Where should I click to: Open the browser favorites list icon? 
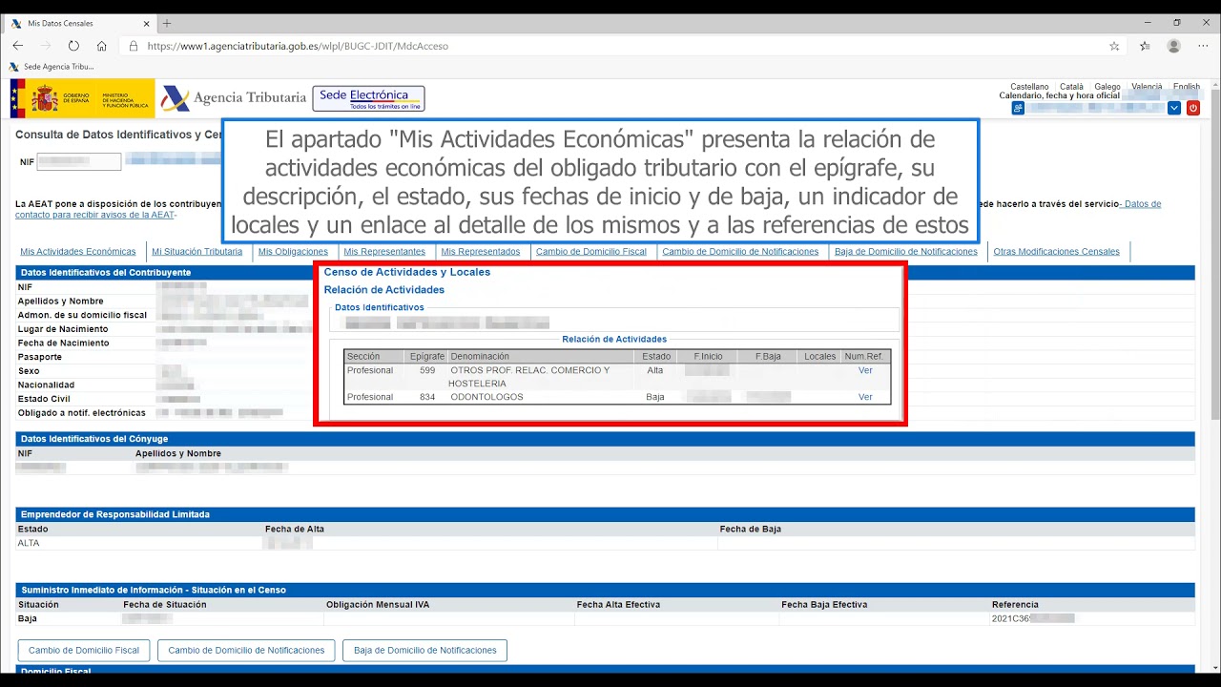1145,46
